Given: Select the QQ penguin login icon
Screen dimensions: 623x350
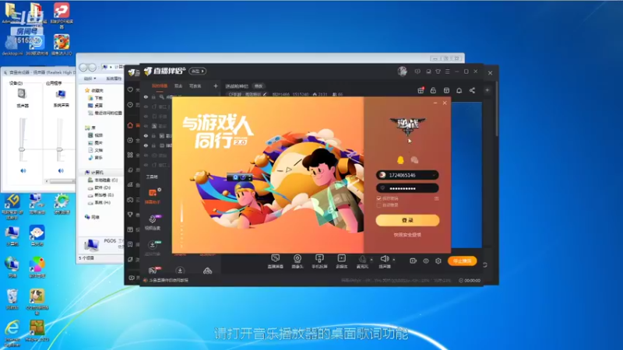Looking at the screenshot, I should pyautogui.click(x=400, y=160).
